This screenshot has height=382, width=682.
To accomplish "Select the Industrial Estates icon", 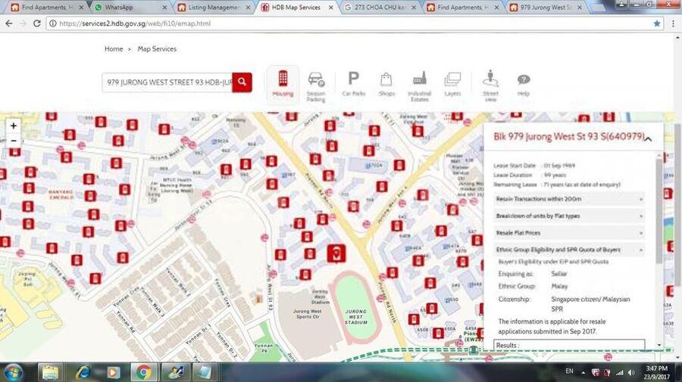I will pos(419,86).
